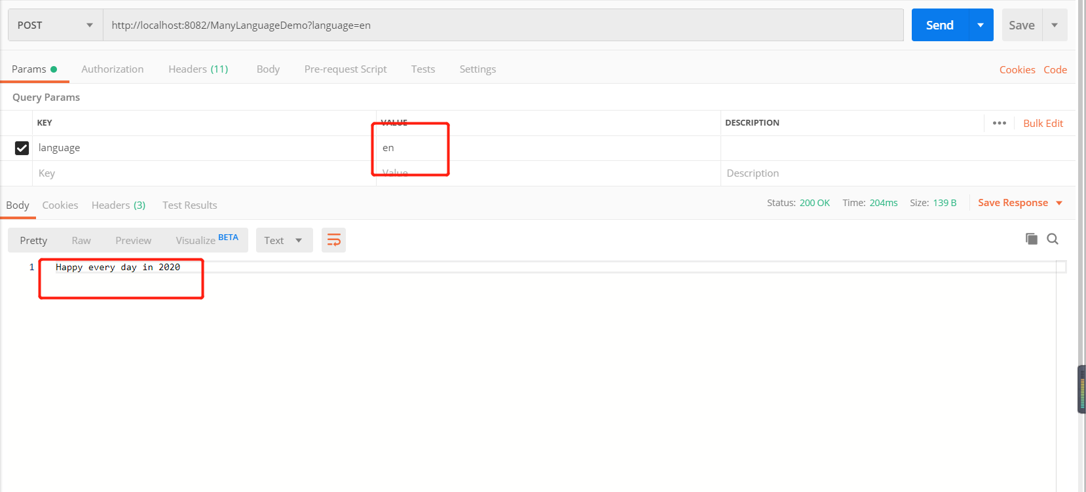Screen dimensions: 1086x492
Task: Click the empty Description placeholder field
Action: coord(897,173)
